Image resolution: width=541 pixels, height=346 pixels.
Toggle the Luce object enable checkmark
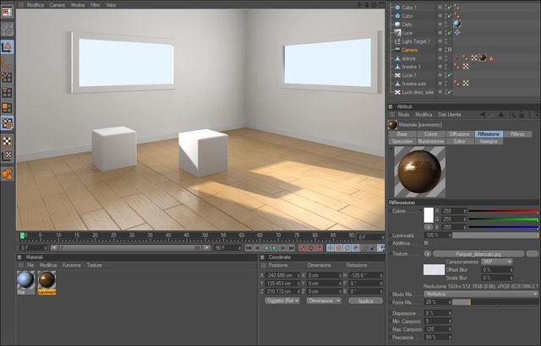tap(450, 33)
